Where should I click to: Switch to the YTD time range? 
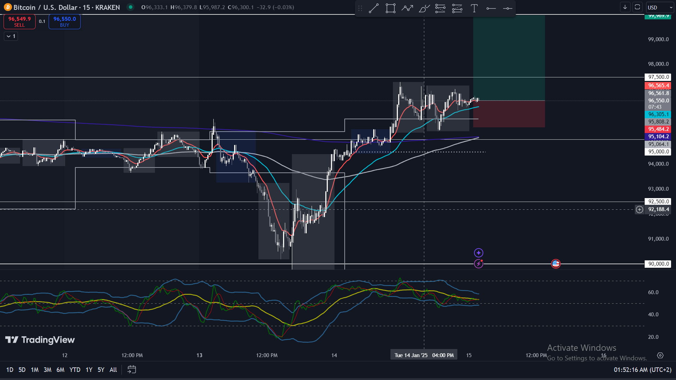[x=75, y=370]
